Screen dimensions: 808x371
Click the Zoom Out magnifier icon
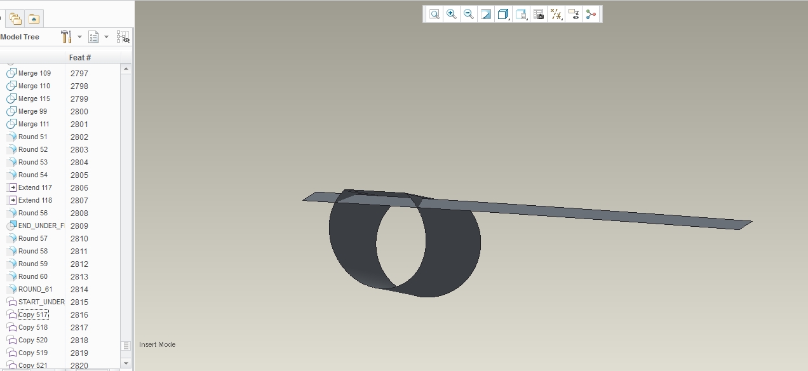coord(469,14)
